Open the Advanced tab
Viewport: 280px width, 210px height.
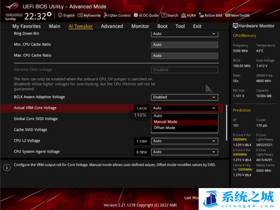(112, 26)
